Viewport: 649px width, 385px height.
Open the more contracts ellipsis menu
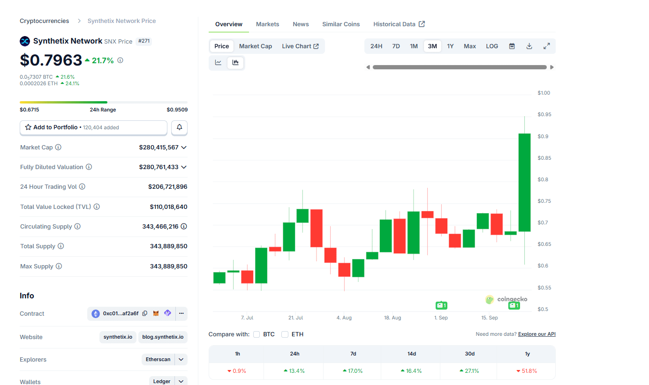181,313
